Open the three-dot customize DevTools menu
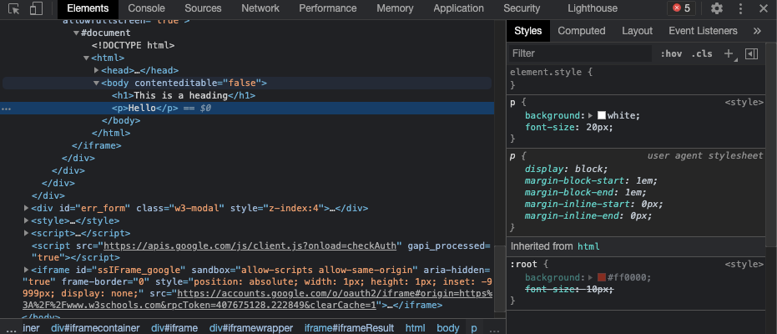This screenshot has width=777, height=334. click(x=740, y=8)
